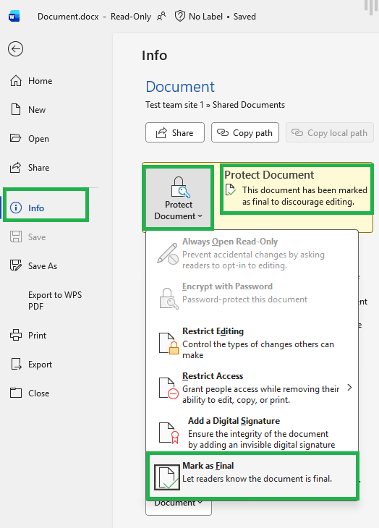Image resolution: width=379 pixels, height=528 pixels.
Task: Click the Restrict Editing padlock page icon
Action: coord(169,344)
